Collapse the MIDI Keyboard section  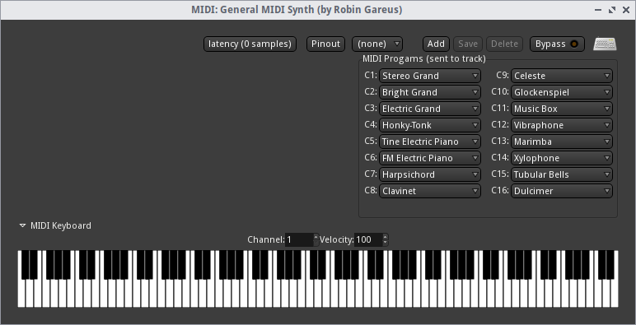click(x=22, y=225)
